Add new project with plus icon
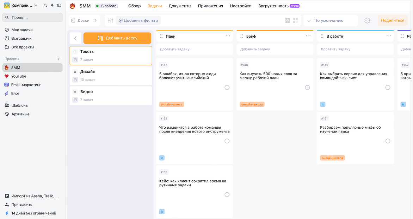The width and height of the screenshot is (413, 219). (58, 59)
